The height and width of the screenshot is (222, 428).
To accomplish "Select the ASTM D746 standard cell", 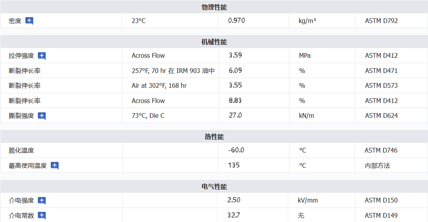I will (x=381, y=150).
